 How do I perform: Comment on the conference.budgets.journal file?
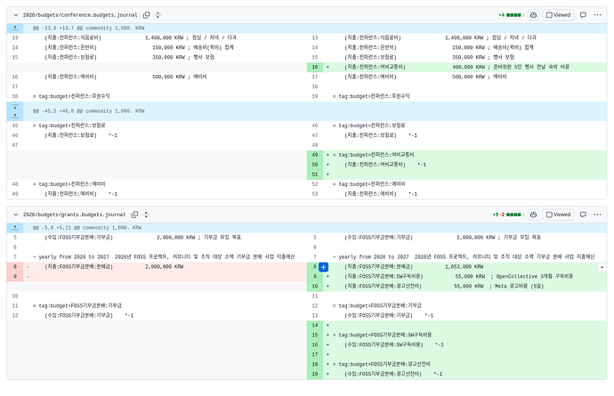pos(583,15)
